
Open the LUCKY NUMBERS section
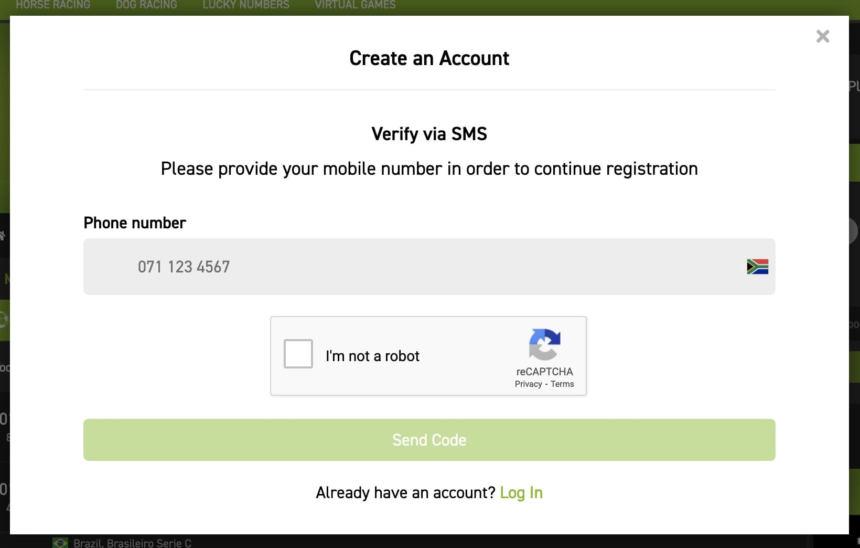coord(245,5)
